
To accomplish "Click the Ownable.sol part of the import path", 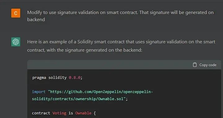I will [111, 99].
